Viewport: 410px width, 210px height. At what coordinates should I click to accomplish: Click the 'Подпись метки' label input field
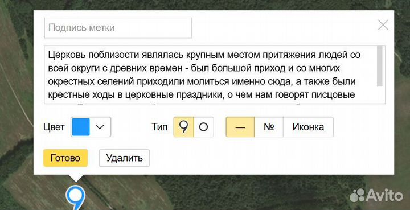tap(118, 28)
